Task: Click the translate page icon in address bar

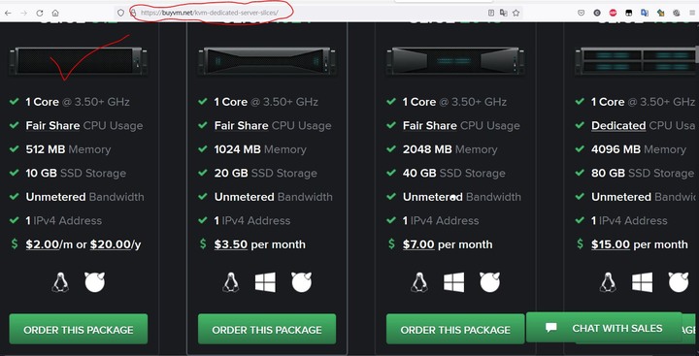Action: click(503, 13)
